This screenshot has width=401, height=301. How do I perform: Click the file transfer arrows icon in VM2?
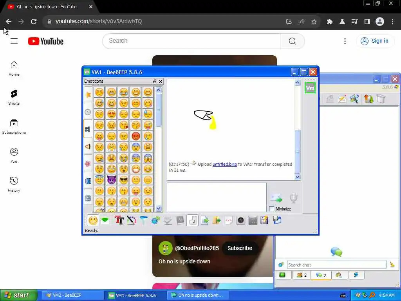click(368, 99)
